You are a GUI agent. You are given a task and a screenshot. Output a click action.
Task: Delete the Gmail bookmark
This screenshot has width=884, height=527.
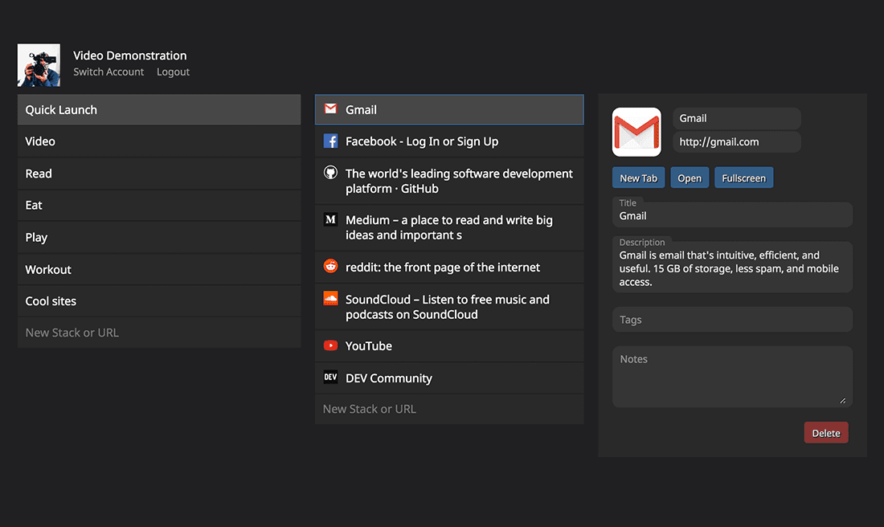point(825,433)
